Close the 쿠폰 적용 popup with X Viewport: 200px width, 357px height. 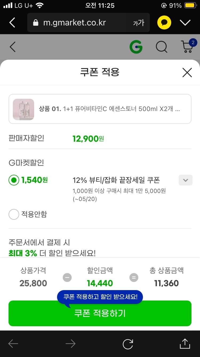[x=187, y=72]
